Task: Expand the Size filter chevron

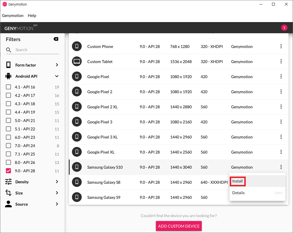Action: (x=57, y=193)
